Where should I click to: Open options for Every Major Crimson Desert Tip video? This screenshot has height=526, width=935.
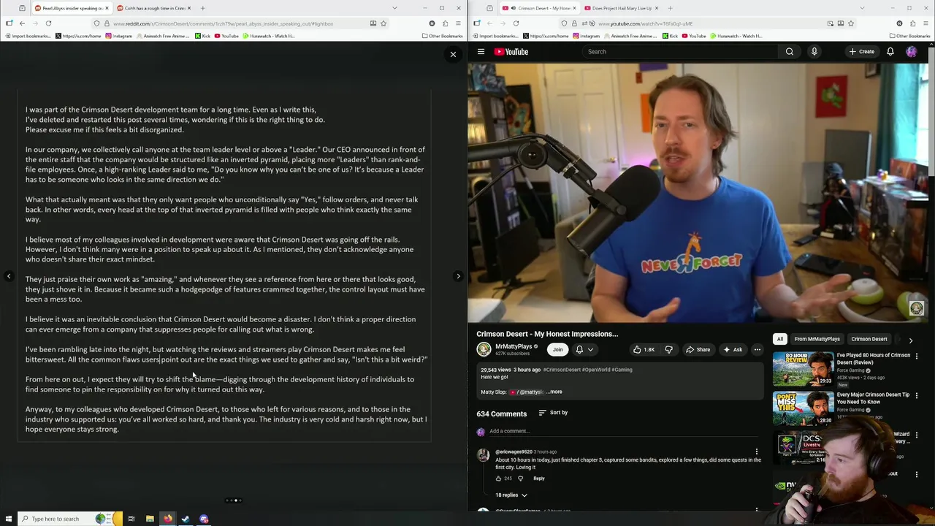pos(917,395)
